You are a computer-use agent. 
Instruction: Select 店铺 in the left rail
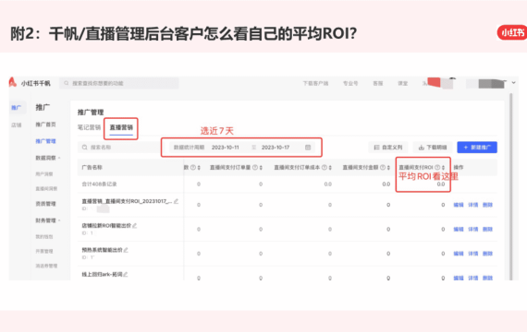pyautogui.click(x=16, y=125)
